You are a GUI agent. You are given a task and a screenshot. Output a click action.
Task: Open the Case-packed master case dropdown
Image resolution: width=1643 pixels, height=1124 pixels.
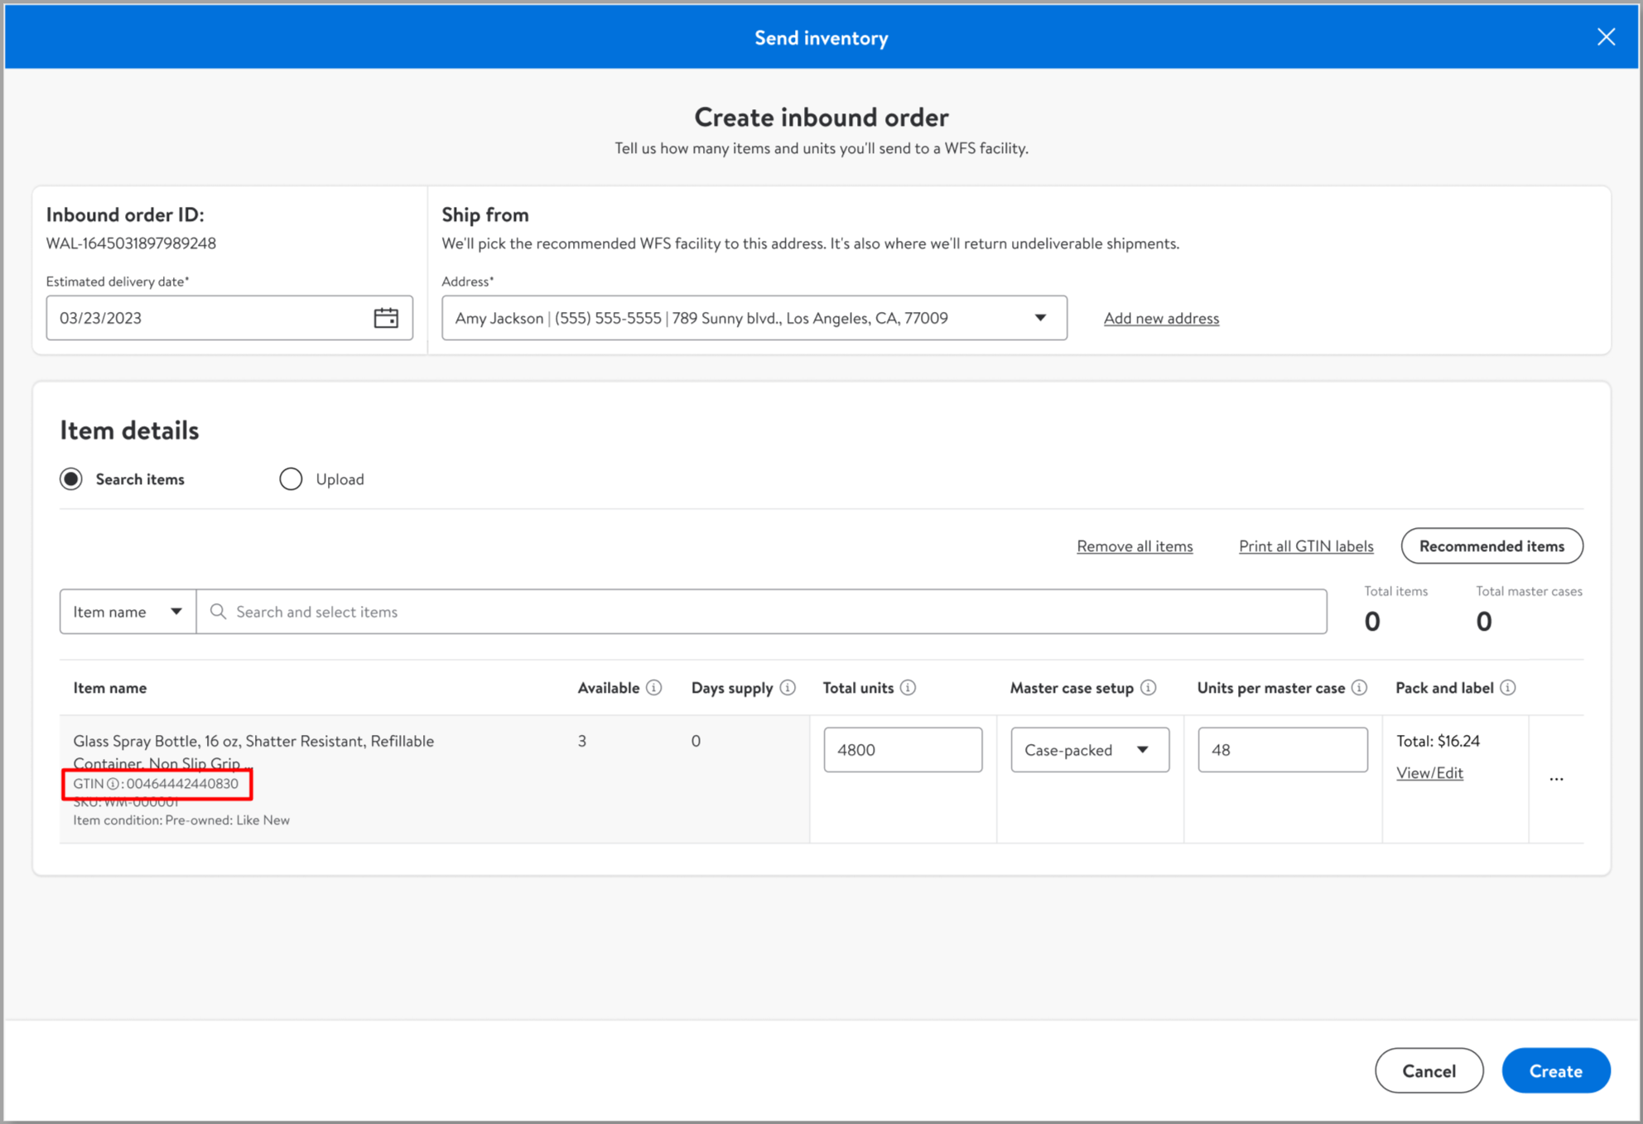pyautogui.click(x=1090, y=750)
